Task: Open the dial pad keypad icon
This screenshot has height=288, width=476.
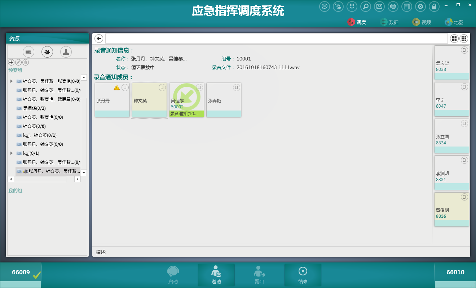Action: (352, 6)
